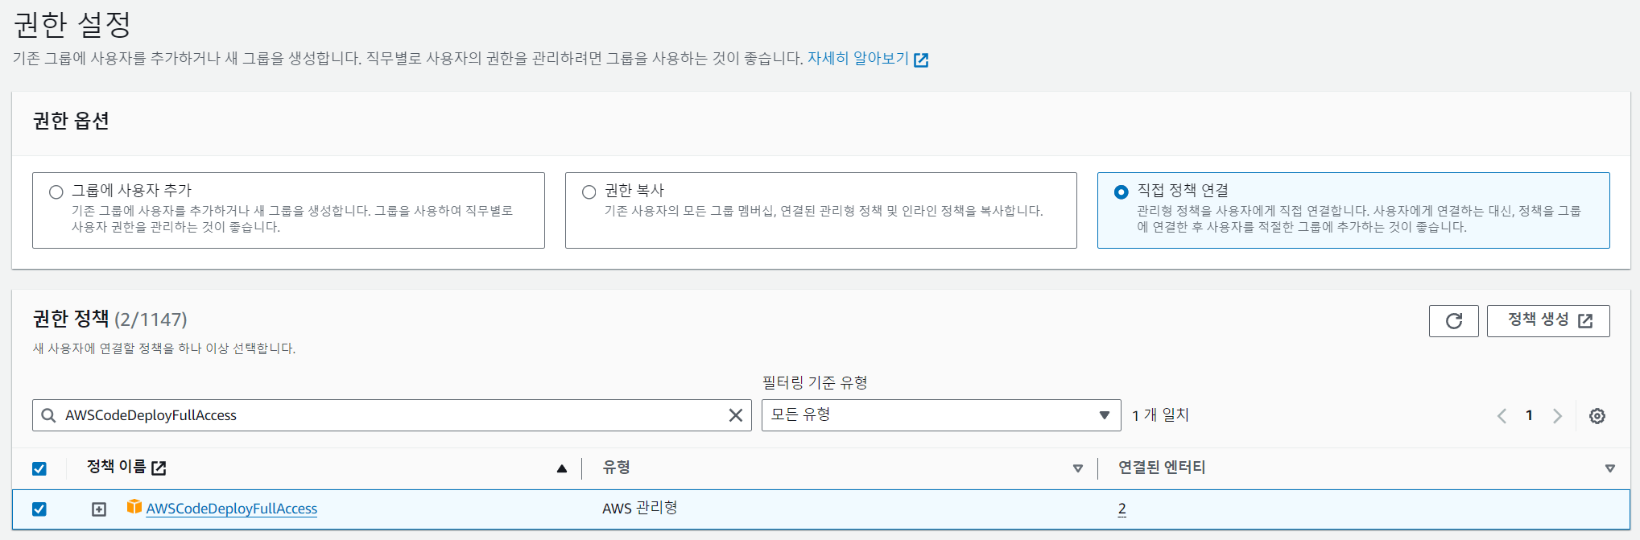1640x540 pixels.
Task: Click the orange AWS managed policy icon
Action: pyautogui.click(x=134, y=507)
